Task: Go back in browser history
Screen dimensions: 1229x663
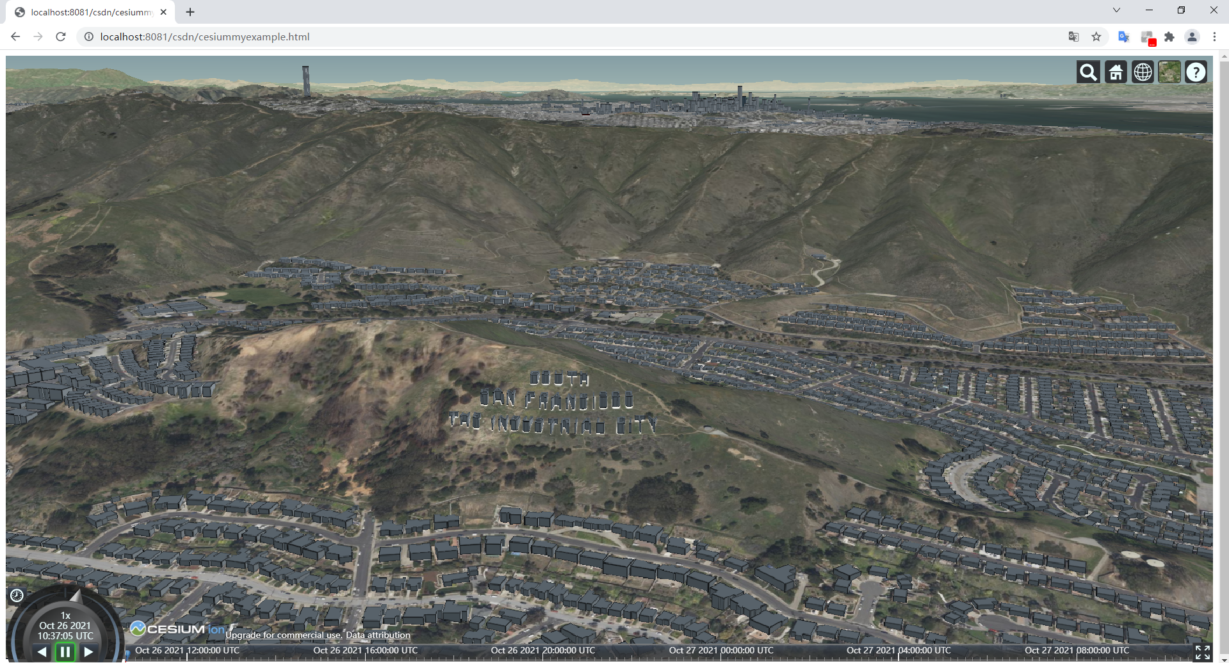Action: click(x=15, y=37)
